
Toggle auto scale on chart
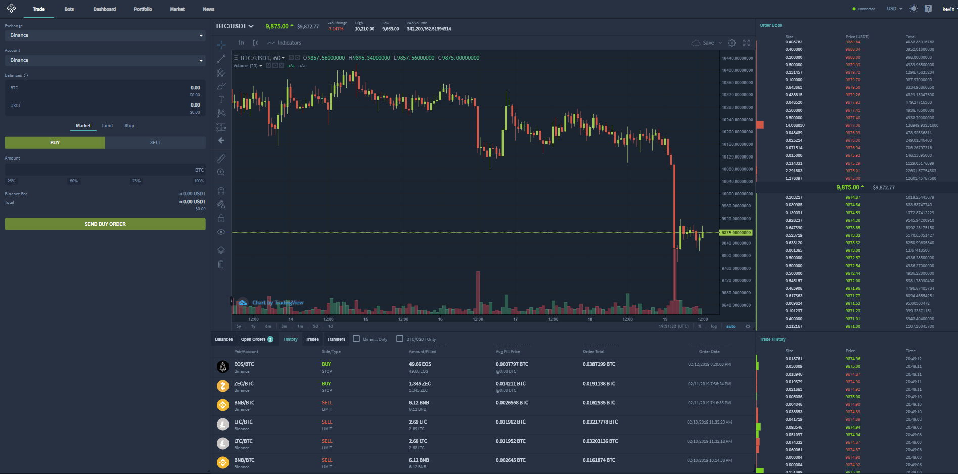tap(731, 326)
